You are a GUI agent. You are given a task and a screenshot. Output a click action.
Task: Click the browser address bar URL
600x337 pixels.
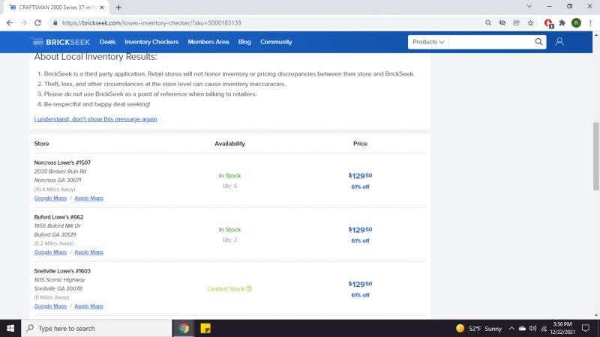(151, 23)
